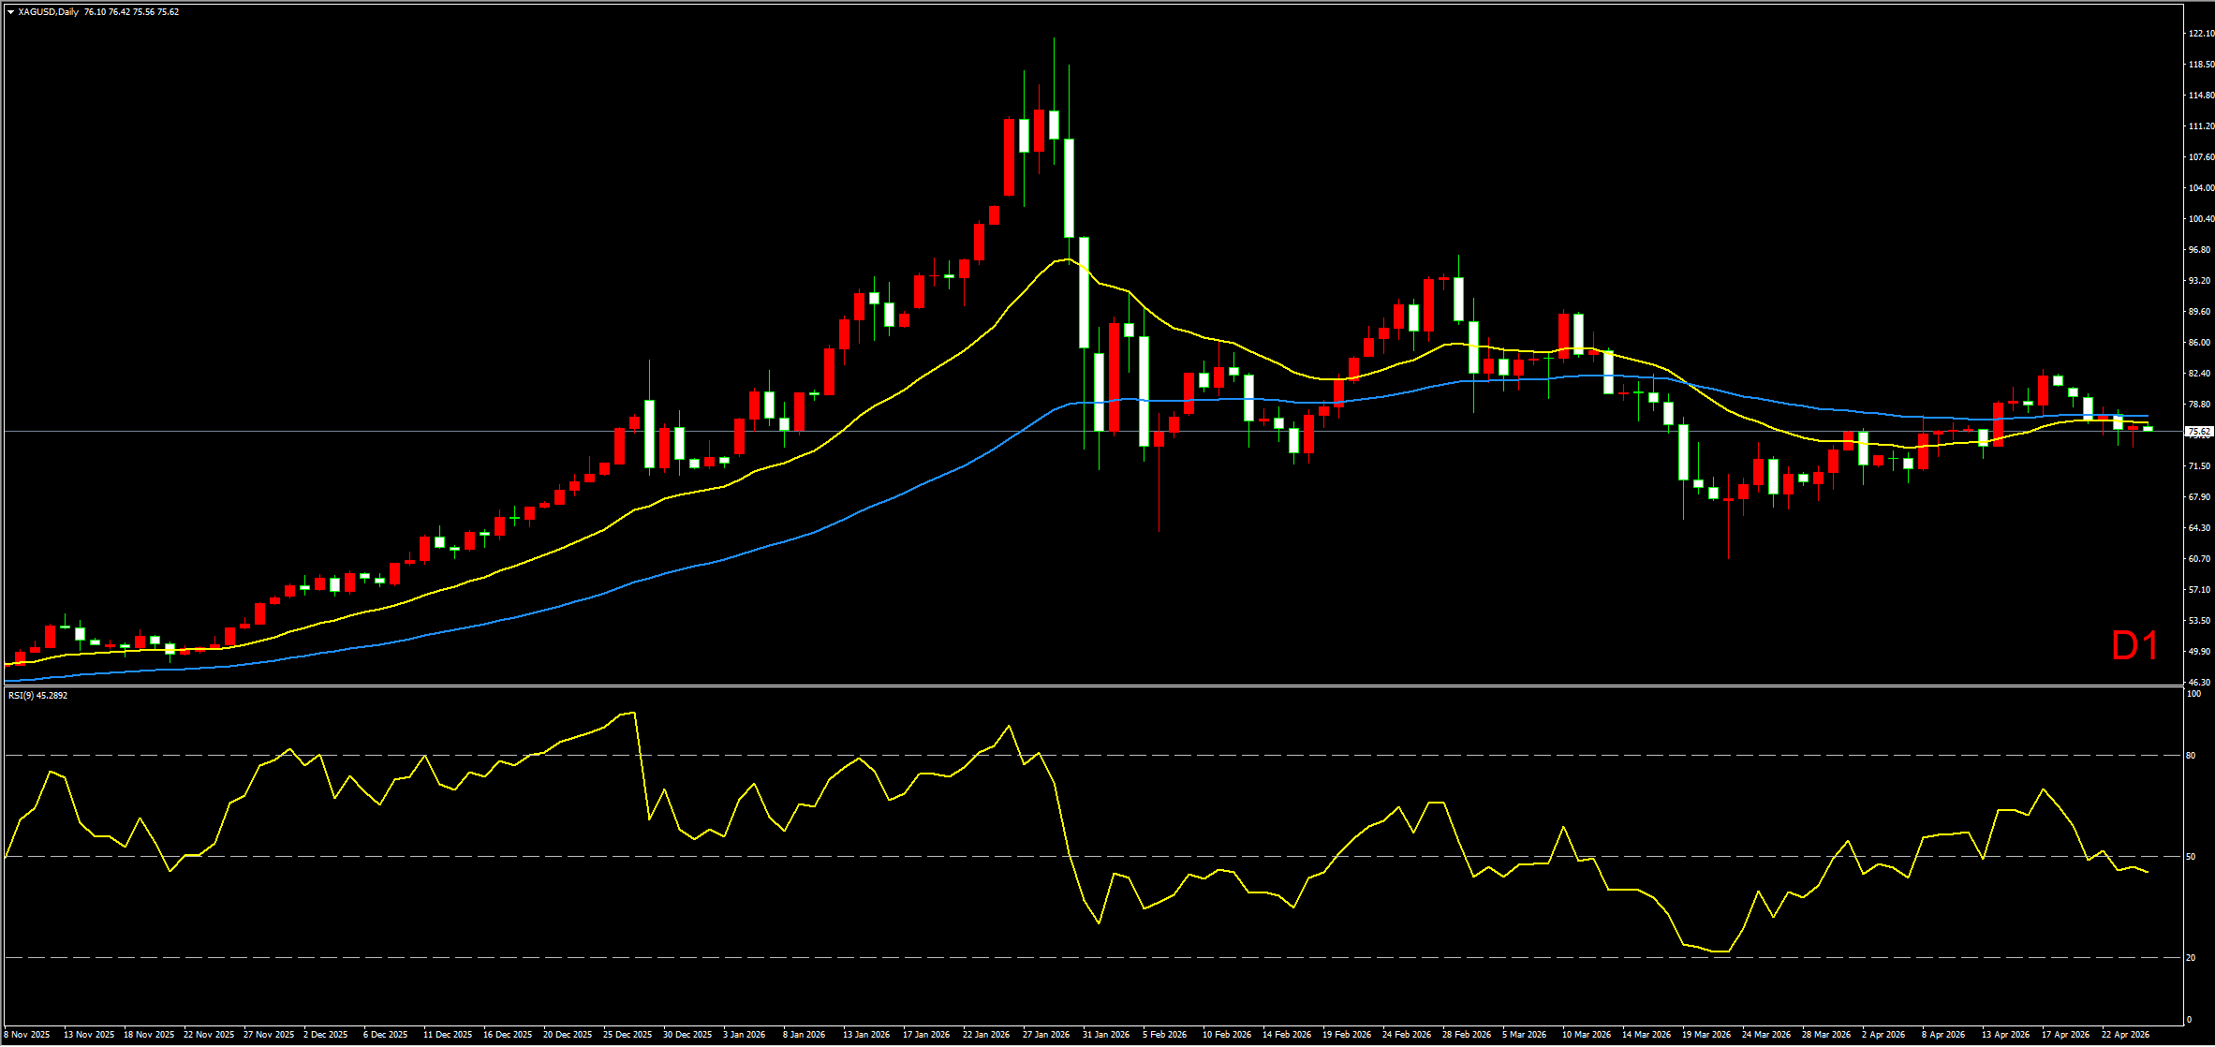2215x1047 pixels.
Task: Click the 122.10 price scale label
Action: tap(2201, 34)
